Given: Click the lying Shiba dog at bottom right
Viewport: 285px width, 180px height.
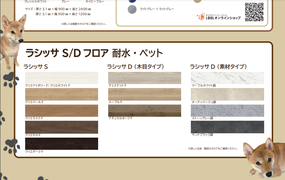Looking at the screenshot, I should [263, 157].
